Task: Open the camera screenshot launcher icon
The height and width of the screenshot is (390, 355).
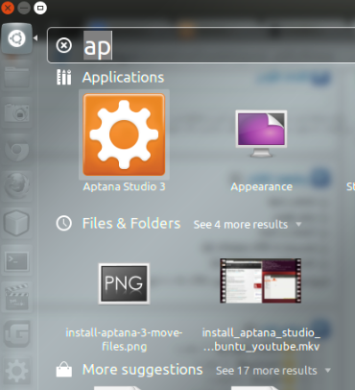Action: click(x=16, y=113)
